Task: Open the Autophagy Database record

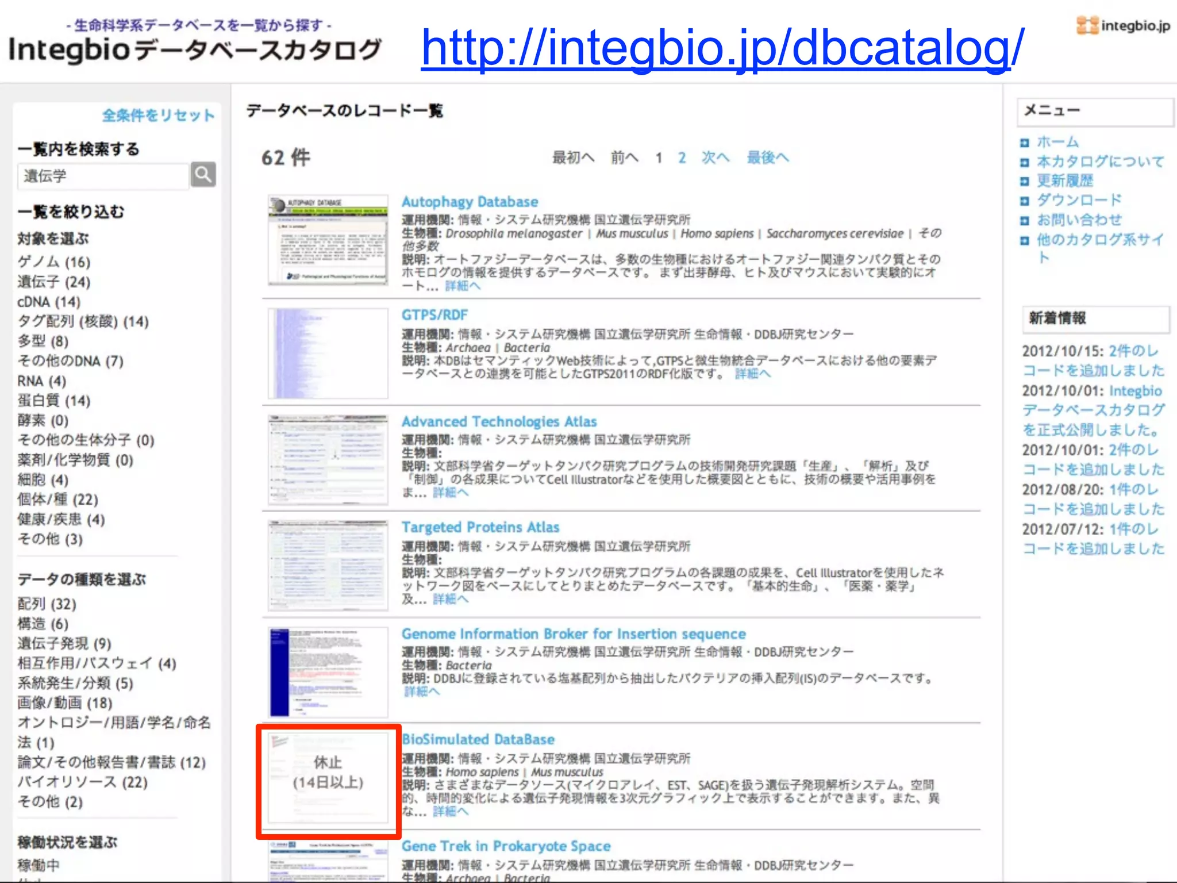Action: pyautogui.click(x=470, y=202)
